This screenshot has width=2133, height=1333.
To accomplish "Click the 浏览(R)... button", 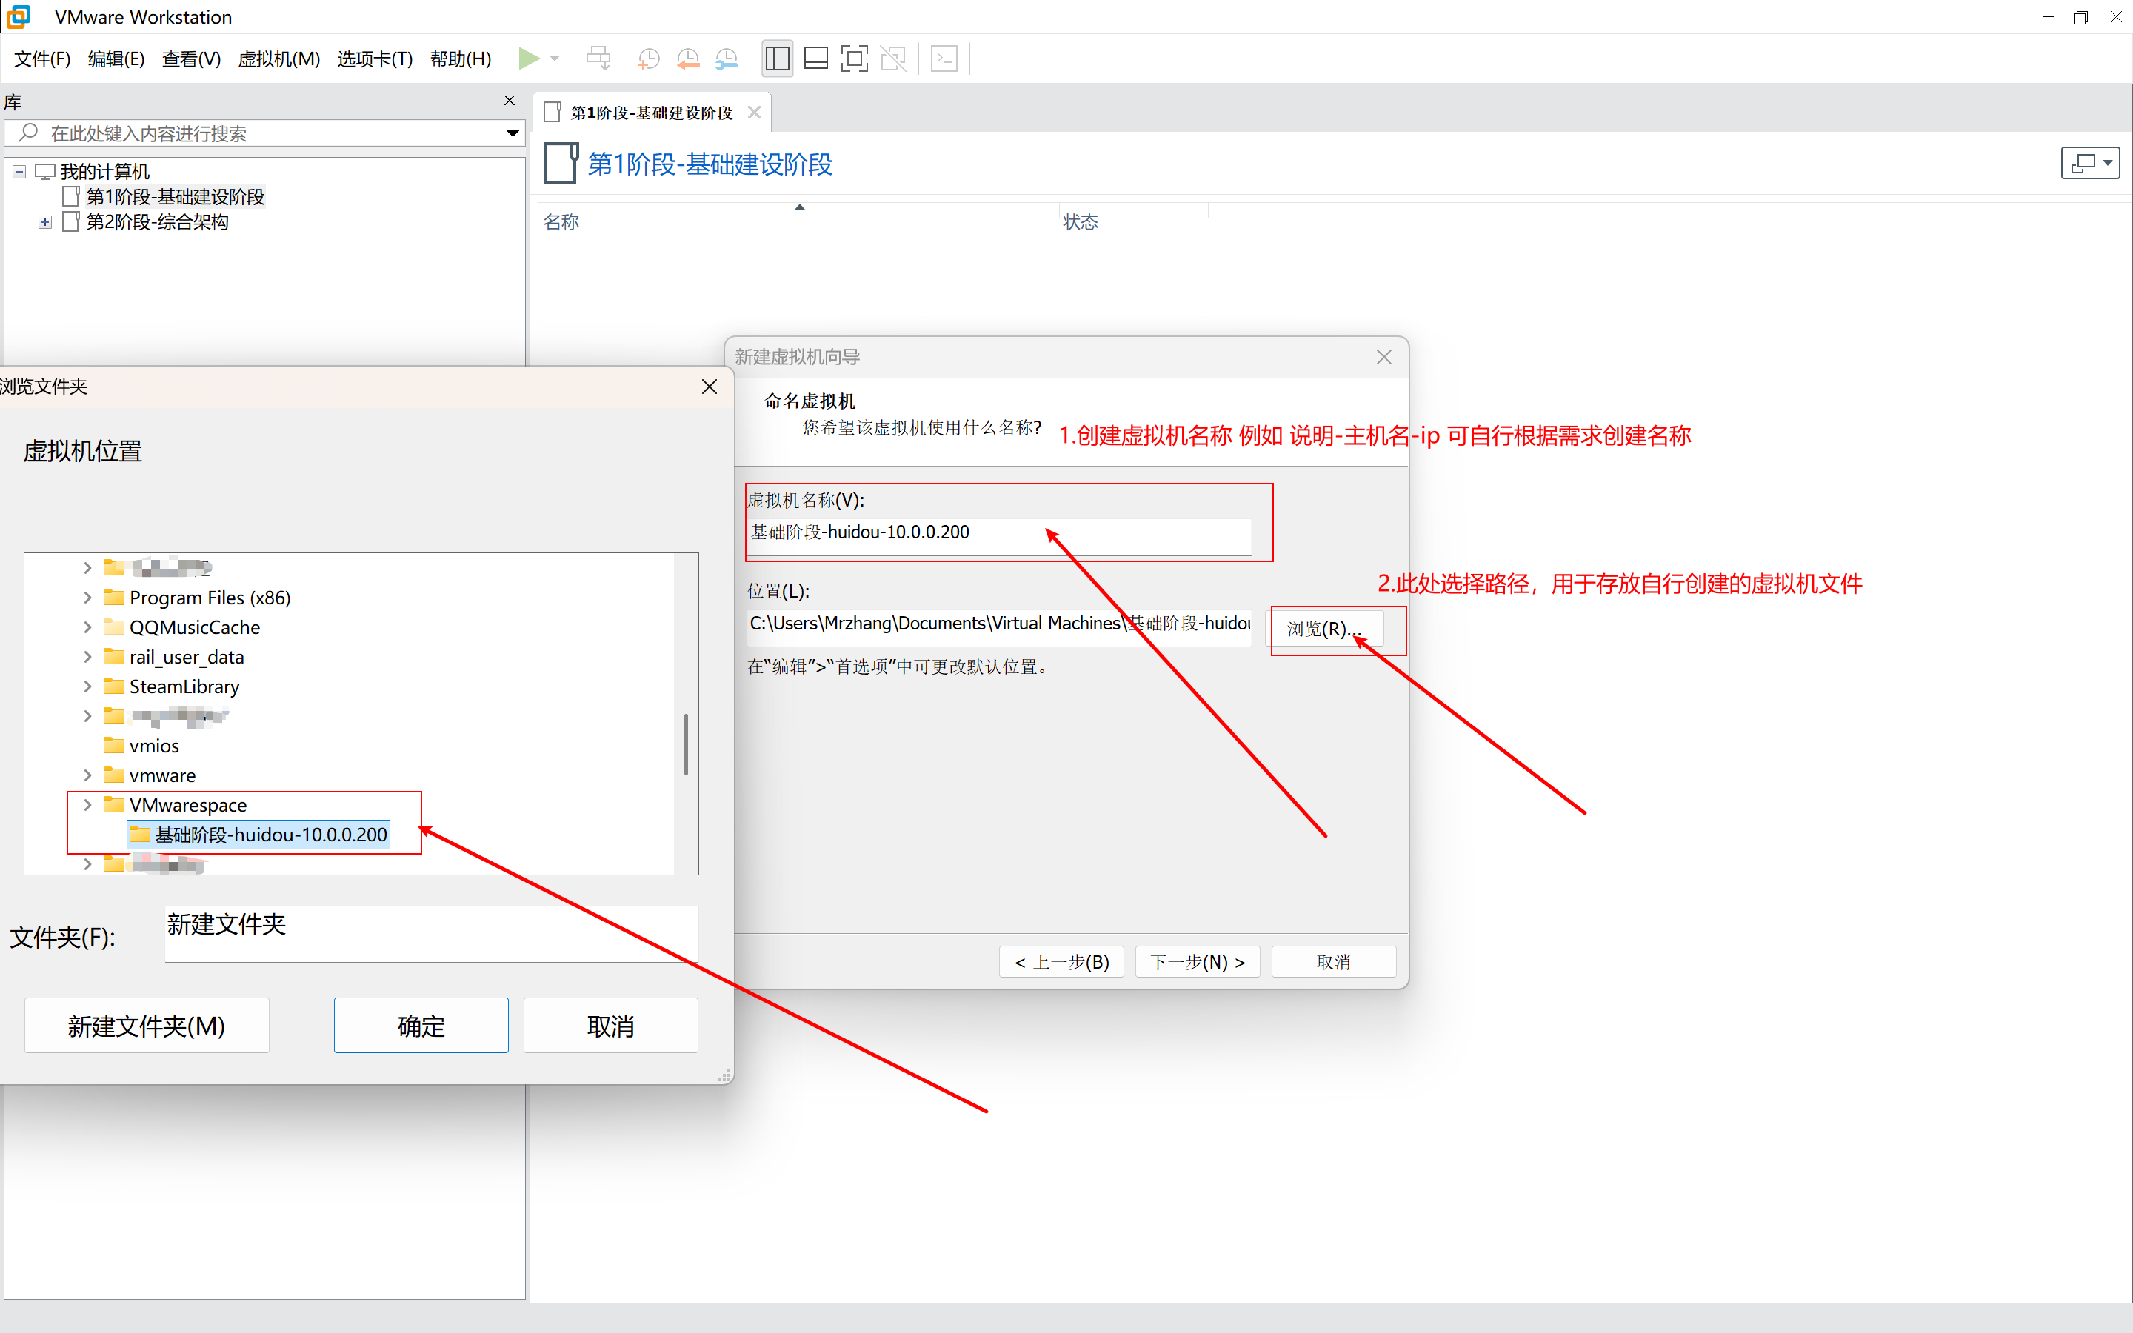I will pyautogui.click(x=1325, y=629).
